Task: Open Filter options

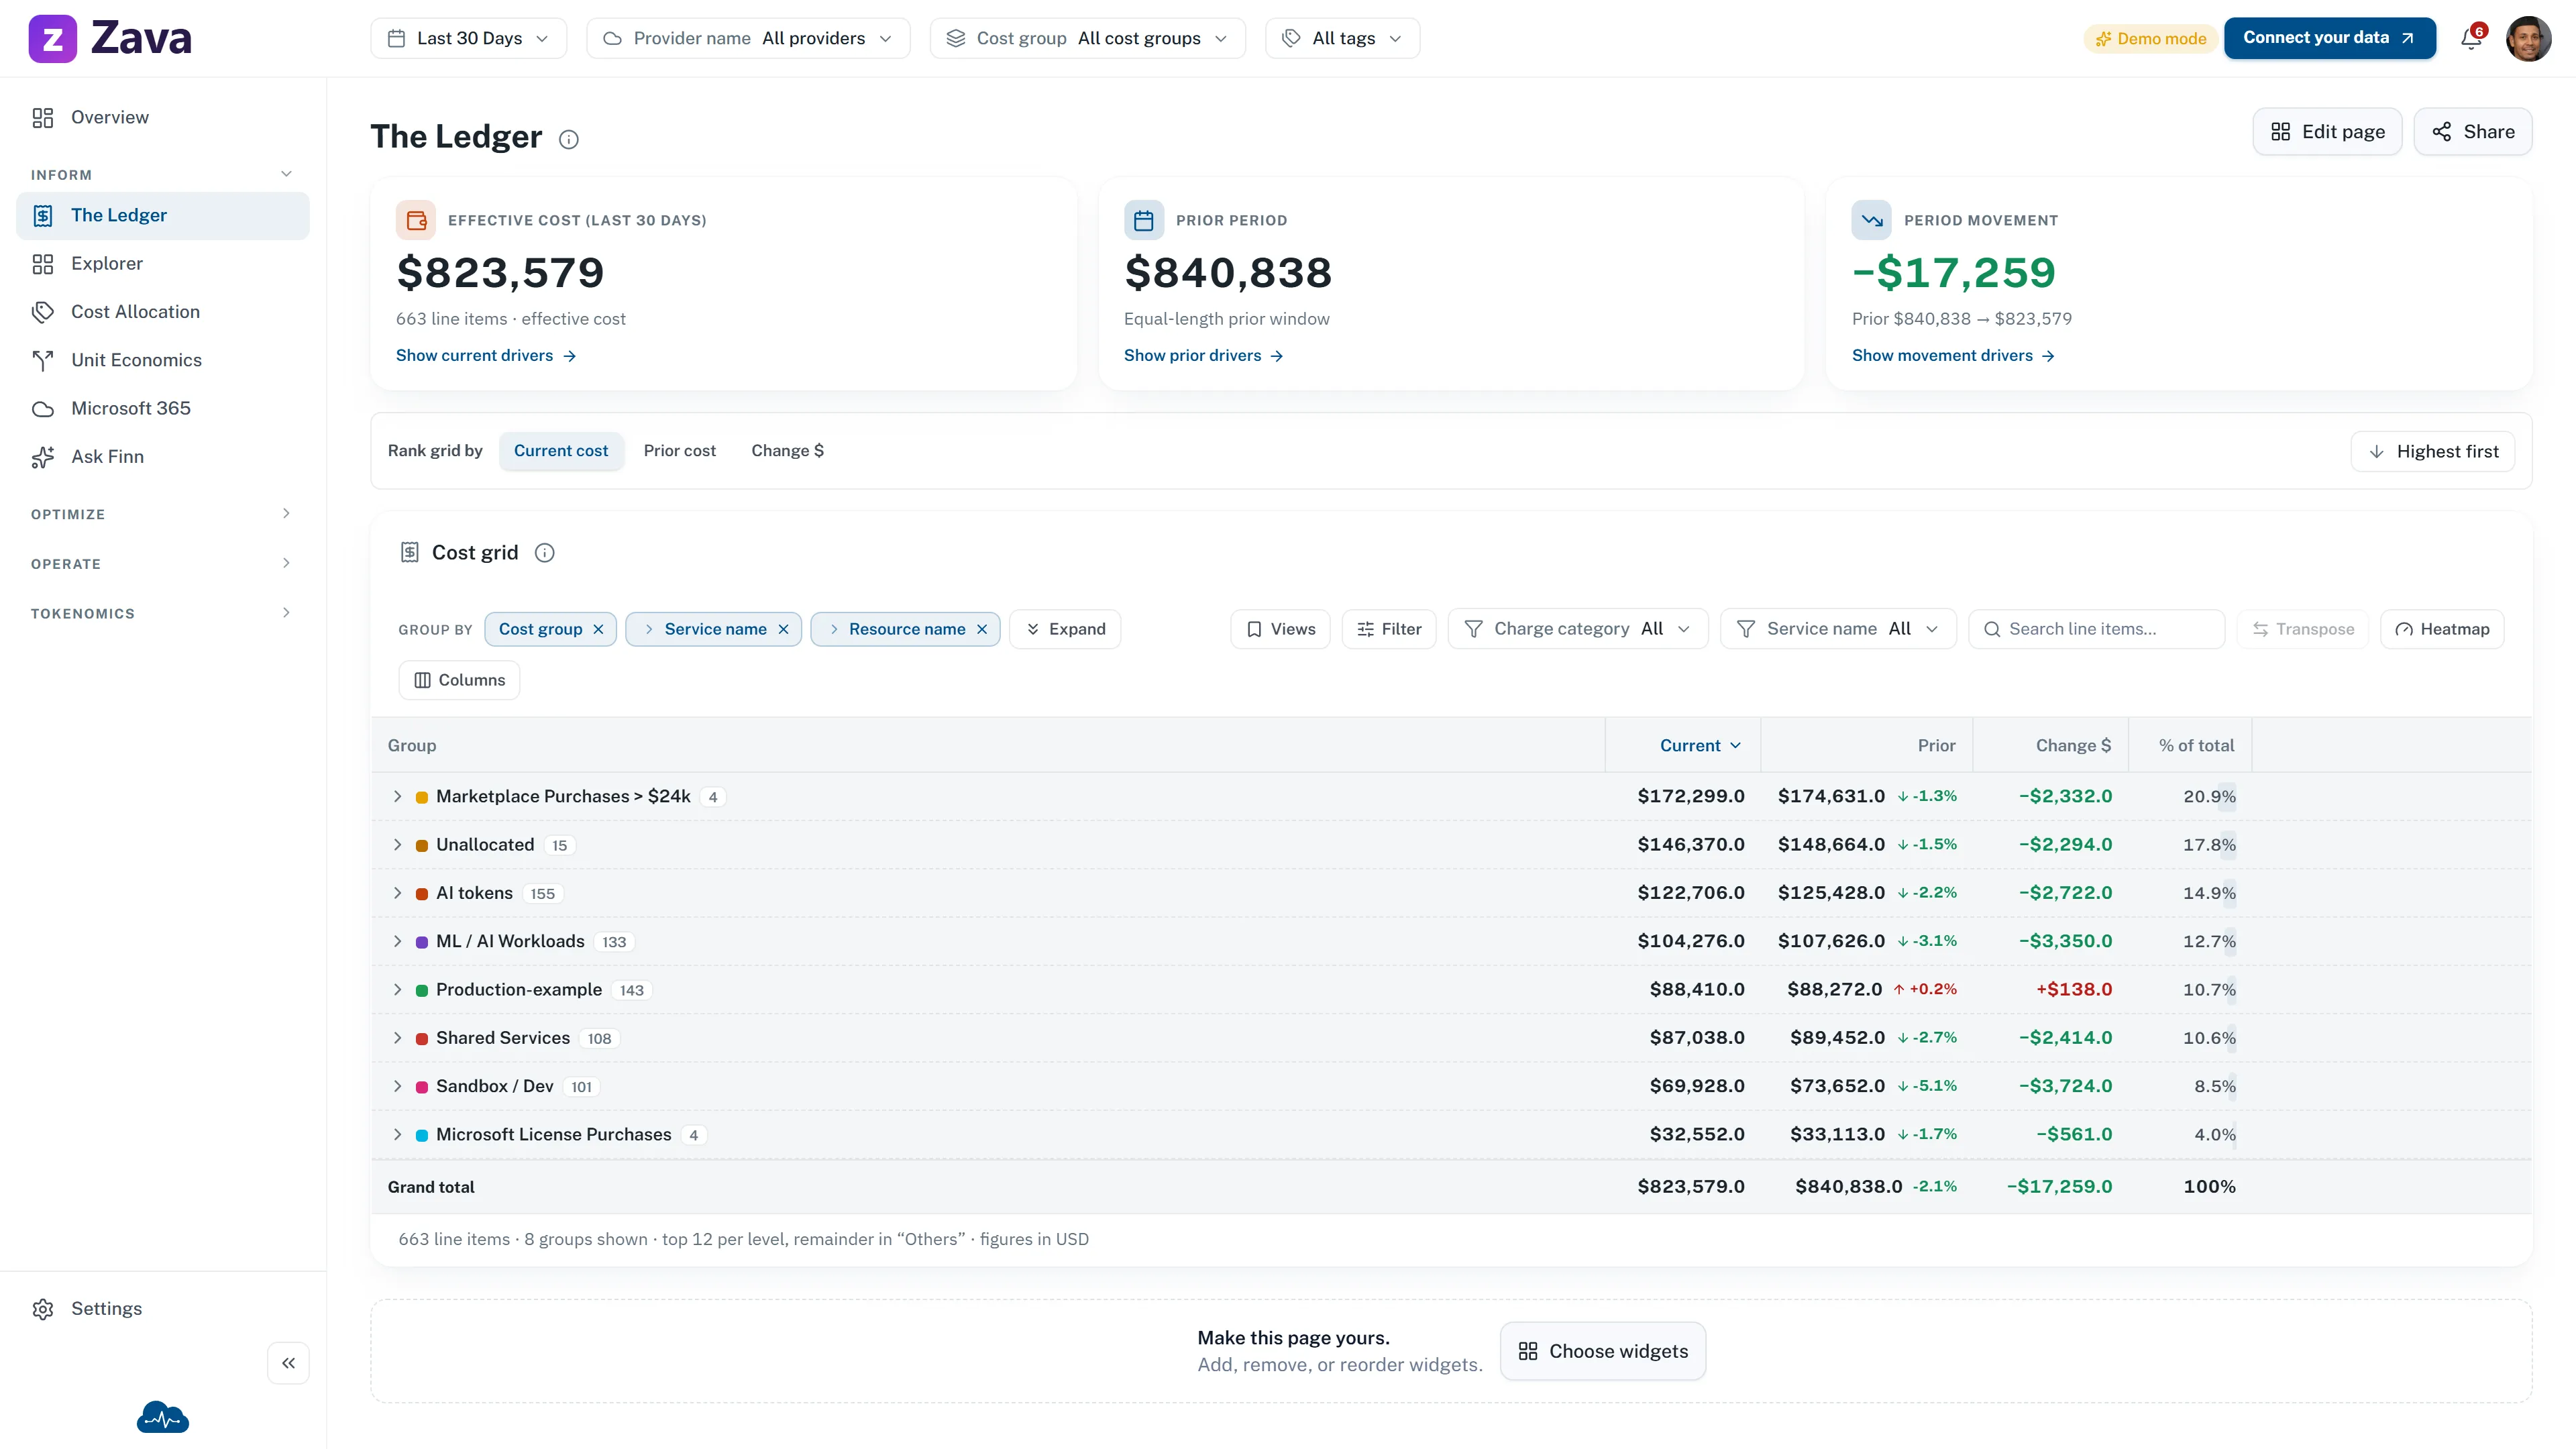Action: point(1388,629)
